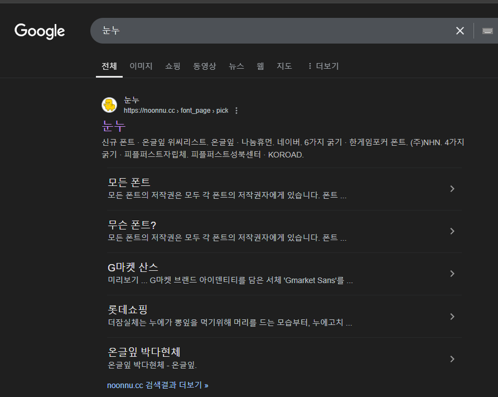Open the 지도 tab
Image resolution: width=498 pixels, height=397 pixels.
284,66
